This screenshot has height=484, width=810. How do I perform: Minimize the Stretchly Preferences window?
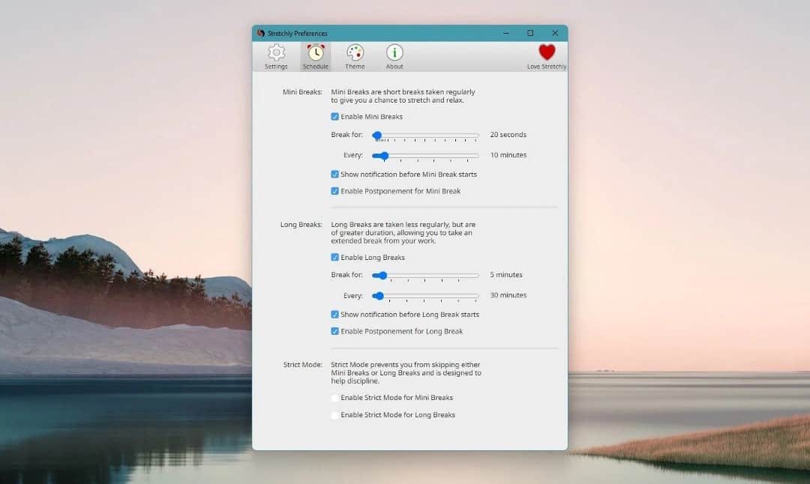coord(505,33)
